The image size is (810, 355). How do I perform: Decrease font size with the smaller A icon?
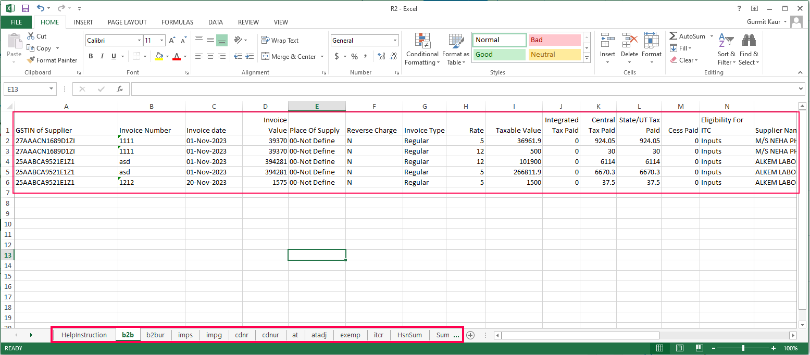184,40
